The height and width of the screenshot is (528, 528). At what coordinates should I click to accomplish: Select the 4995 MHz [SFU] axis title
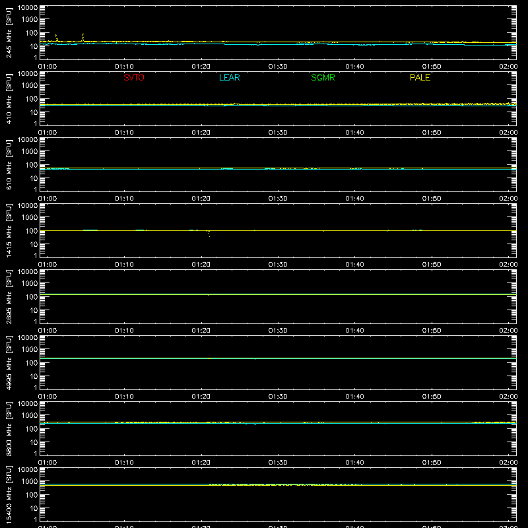(x=9, y=362)
